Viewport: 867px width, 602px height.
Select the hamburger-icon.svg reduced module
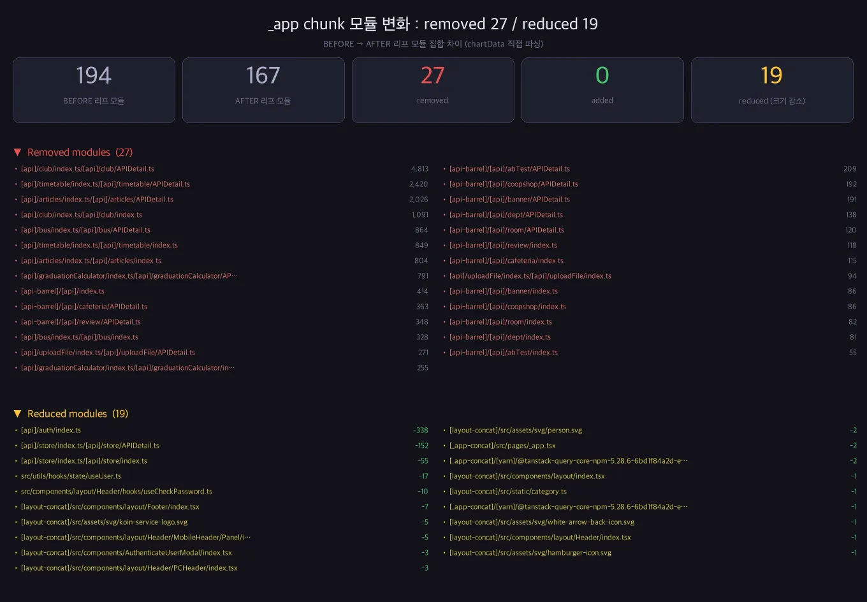tap(650, 553)
